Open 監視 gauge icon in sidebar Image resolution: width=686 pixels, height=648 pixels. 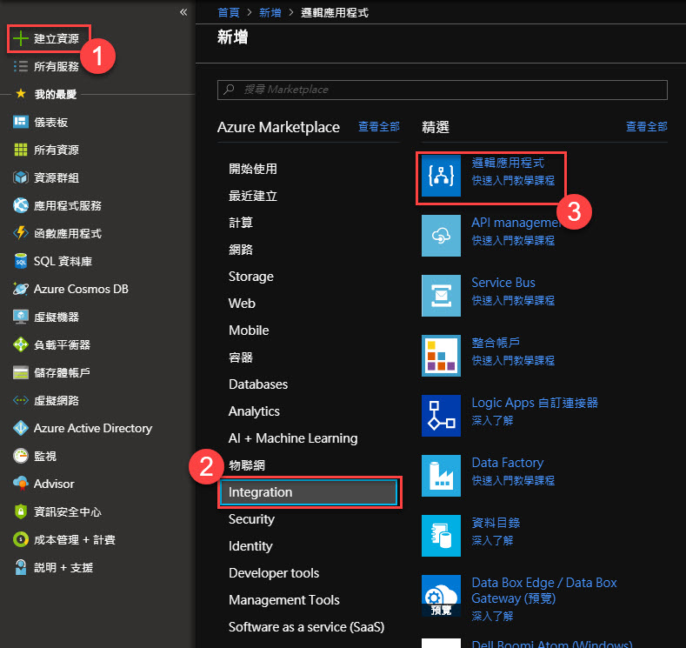point(21,456)
